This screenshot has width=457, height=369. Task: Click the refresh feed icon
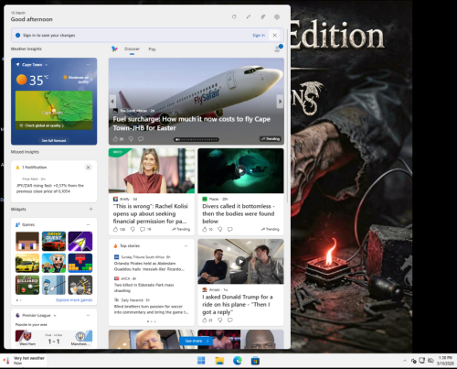(x=234, y=16)
